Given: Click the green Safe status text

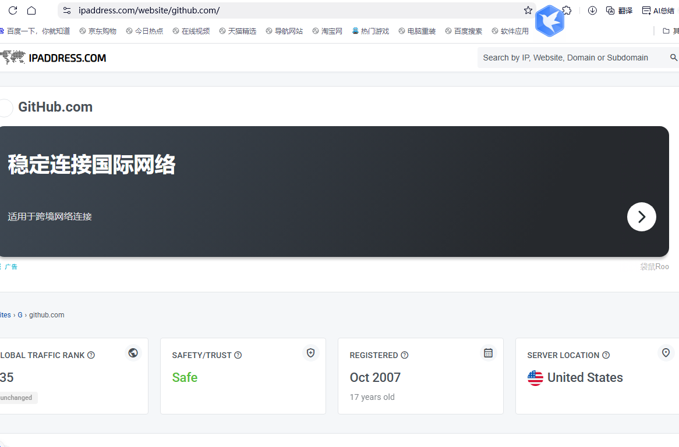Looking at the screenshot, I should [x=185, y=377].
